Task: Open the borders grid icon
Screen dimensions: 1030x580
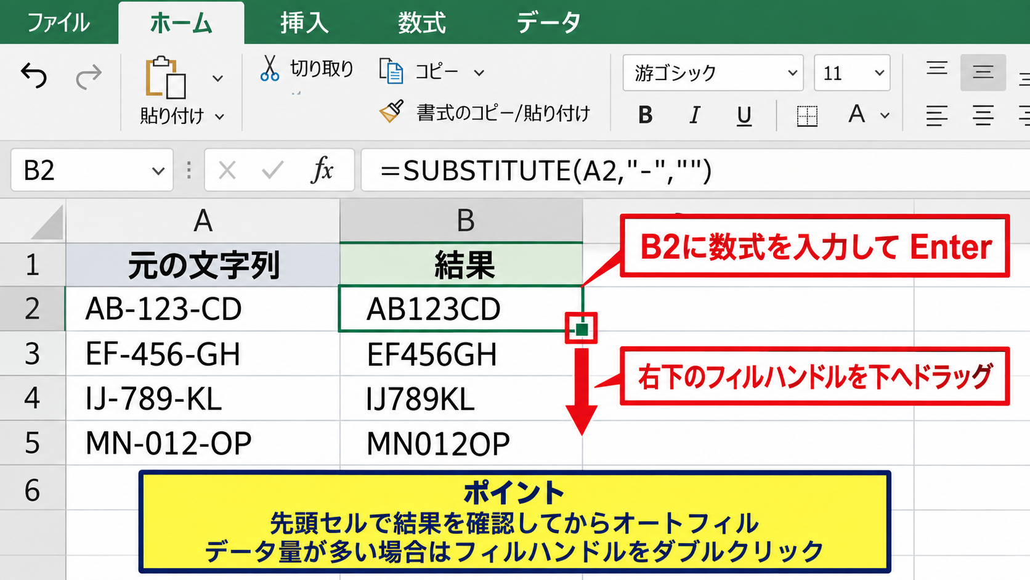Action: pyautogui.click(x=807, y=115)
